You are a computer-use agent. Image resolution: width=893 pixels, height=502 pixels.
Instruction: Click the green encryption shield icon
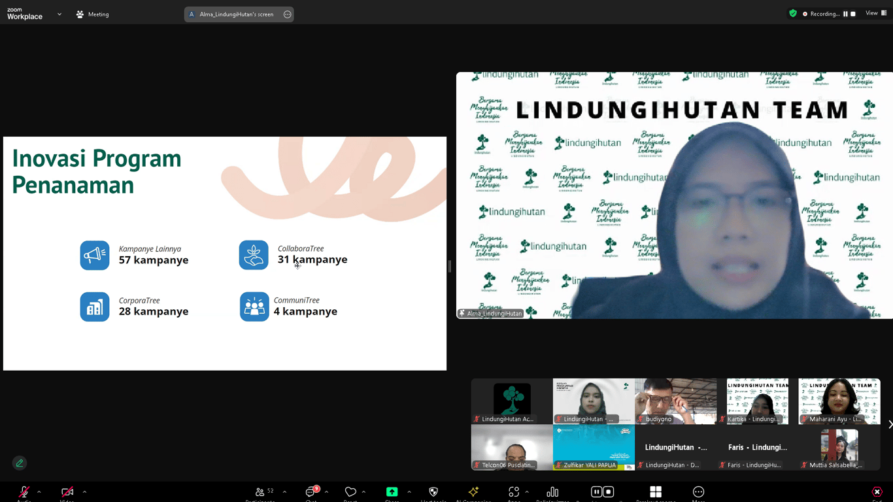point(793,13)
